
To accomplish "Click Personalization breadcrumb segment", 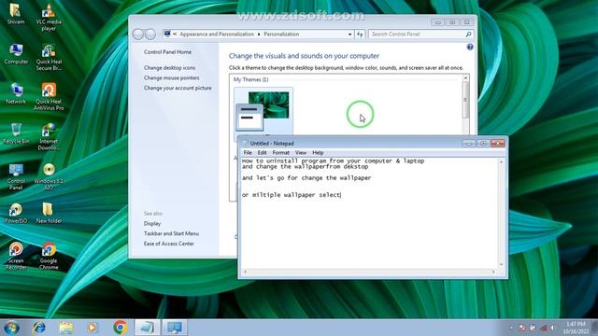I will (x=281, y=35).
